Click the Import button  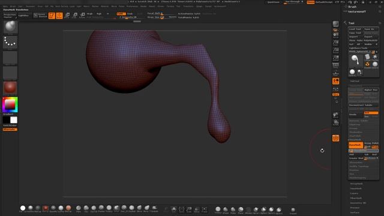(355, 37)
